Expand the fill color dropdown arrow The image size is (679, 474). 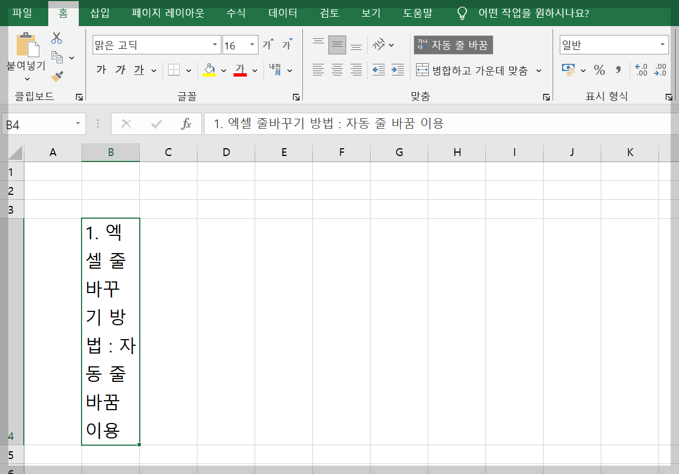[223, 70]
